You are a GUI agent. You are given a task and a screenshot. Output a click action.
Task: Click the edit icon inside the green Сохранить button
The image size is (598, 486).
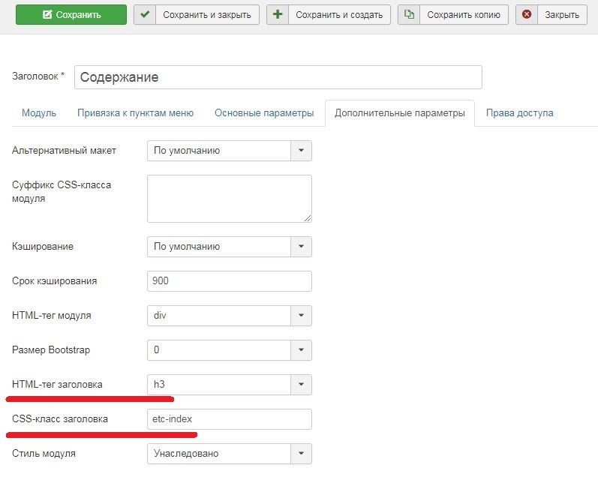coord(47,14)
